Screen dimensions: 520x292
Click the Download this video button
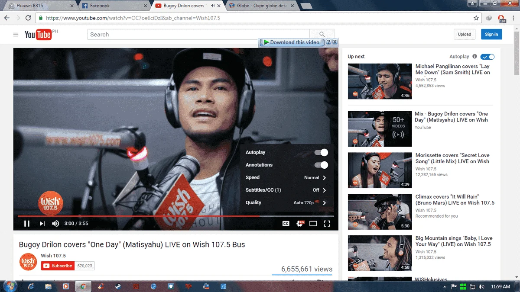click(292, 42)
